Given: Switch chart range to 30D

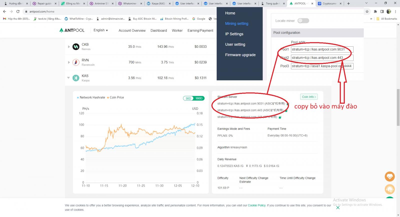Looking at the screenshot, I should point(188,98).
